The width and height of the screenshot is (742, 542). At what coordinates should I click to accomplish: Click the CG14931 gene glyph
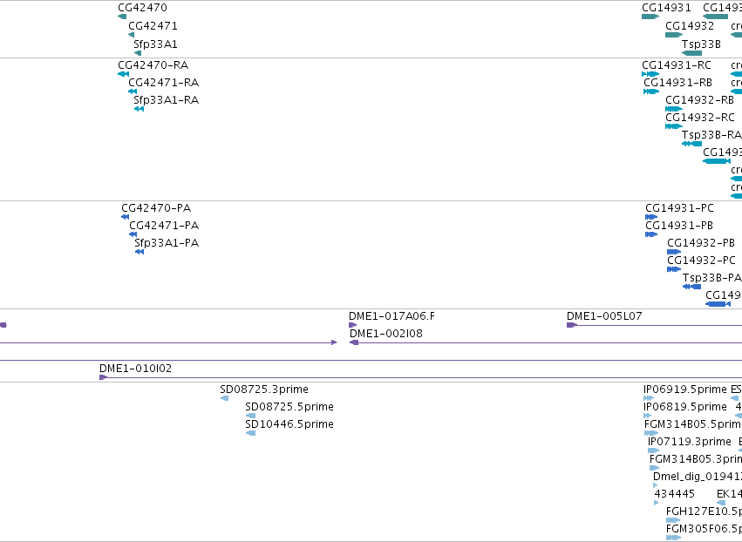pos(650,17)
